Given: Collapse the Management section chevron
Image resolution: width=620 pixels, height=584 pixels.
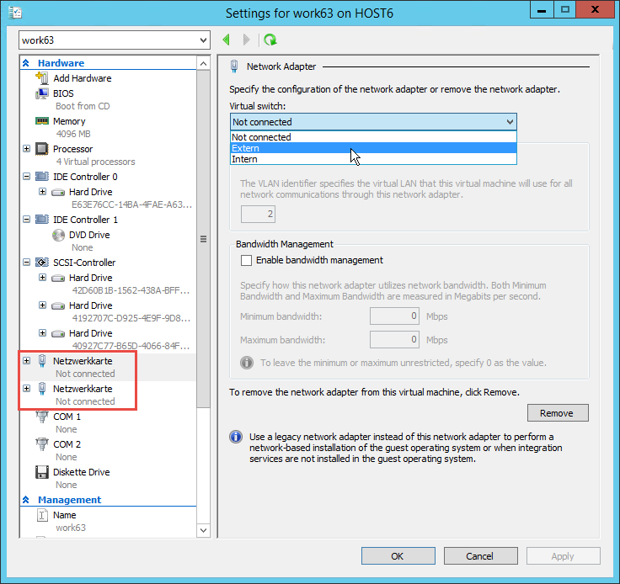Looking at the screenshot, I should tap(26, 500).
